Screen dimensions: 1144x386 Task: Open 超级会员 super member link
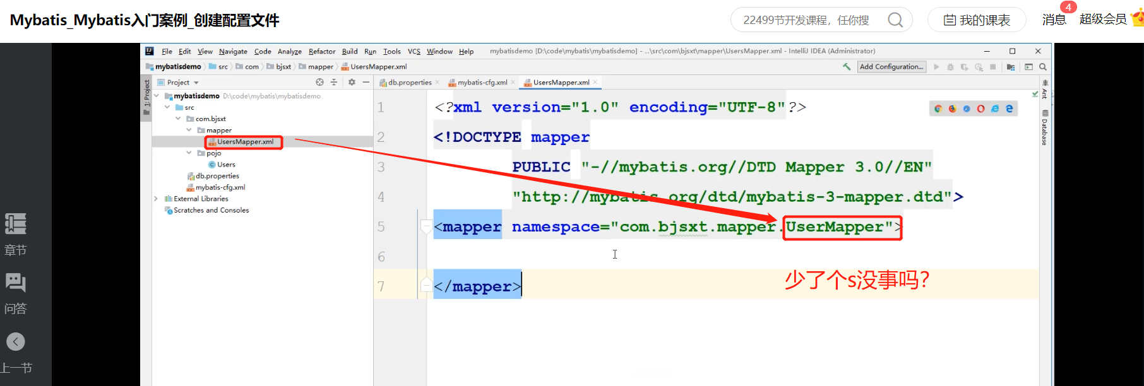tap(1103, 19)
